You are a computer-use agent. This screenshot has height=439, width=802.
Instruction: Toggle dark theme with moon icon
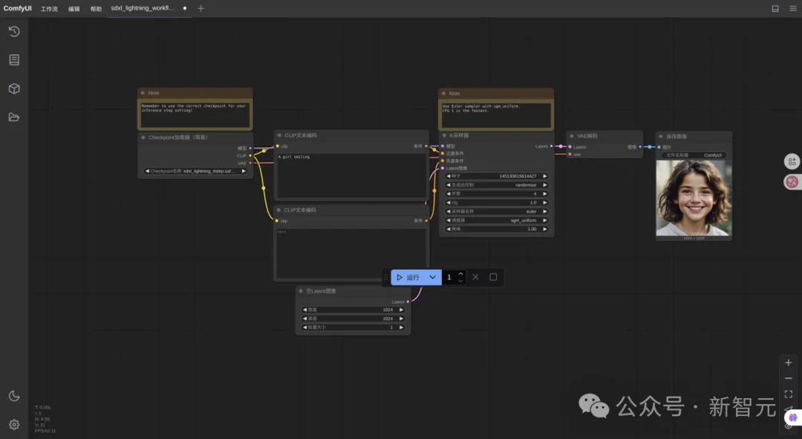coord(14,395)
